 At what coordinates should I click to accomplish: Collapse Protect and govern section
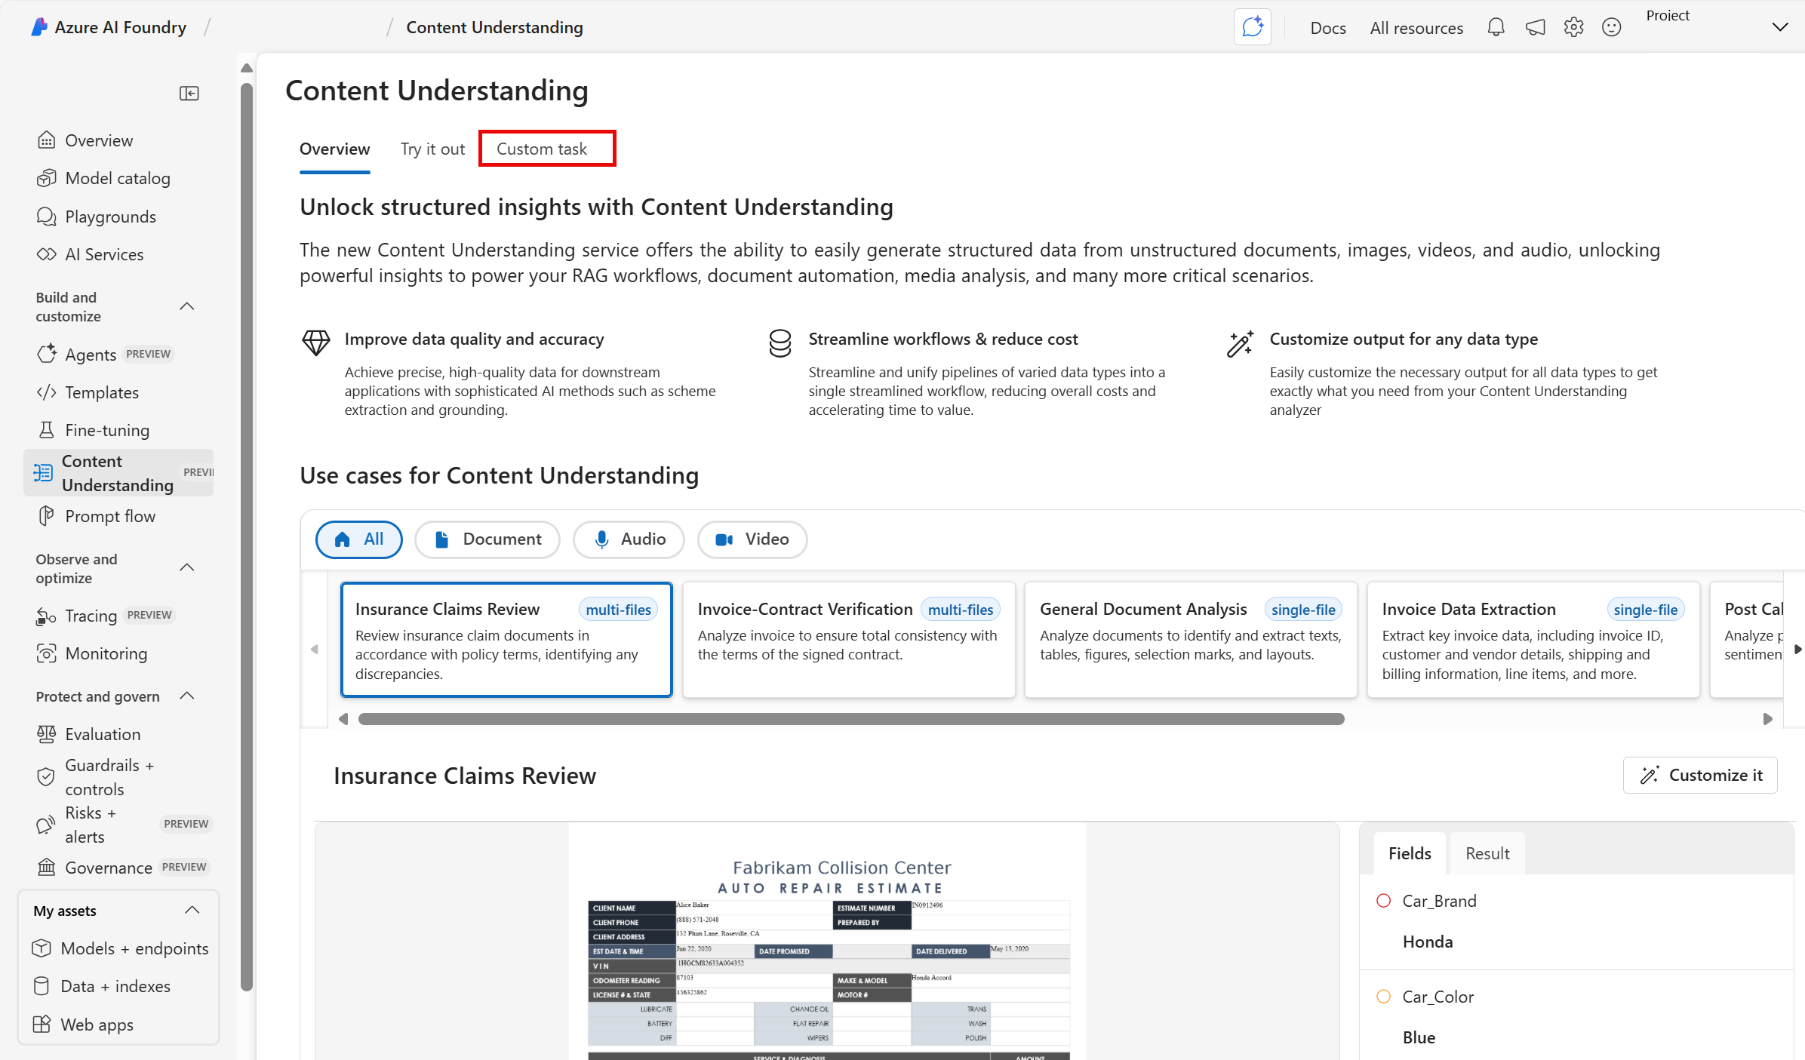187,696
